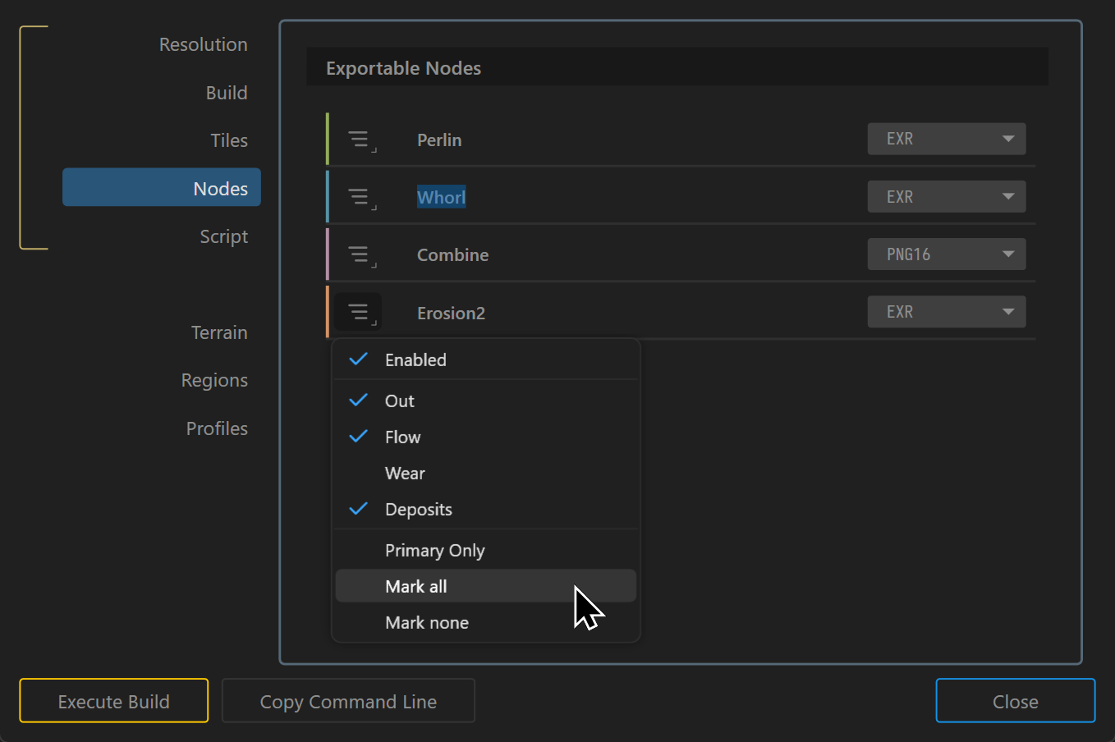Open the Whorl node options menu icon
The width and height of the screenshot is (1115, 742).
360,197
